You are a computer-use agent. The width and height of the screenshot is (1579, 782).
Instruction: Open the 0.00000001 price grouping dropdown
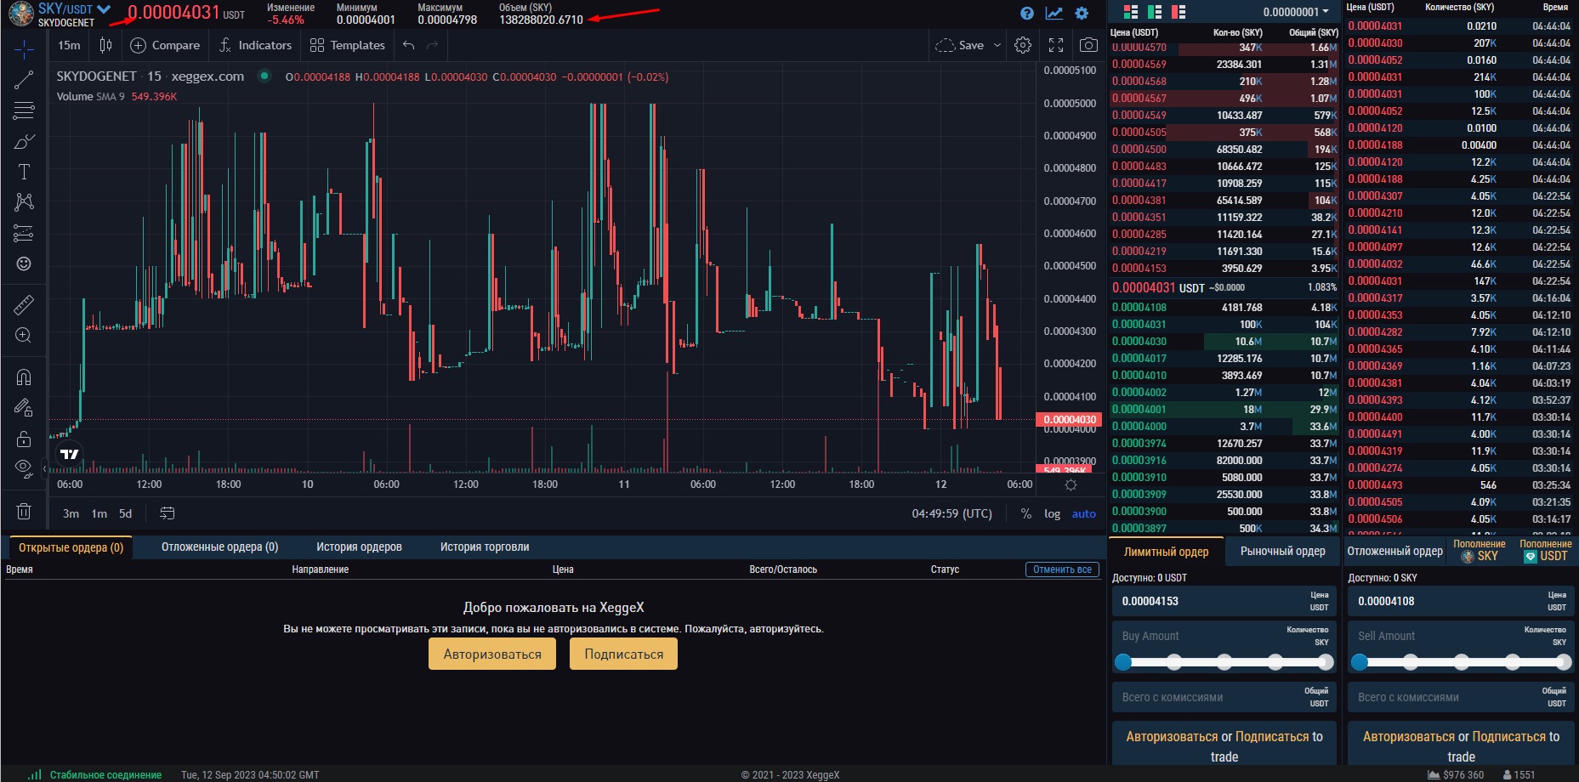(x=1296, y=12)
